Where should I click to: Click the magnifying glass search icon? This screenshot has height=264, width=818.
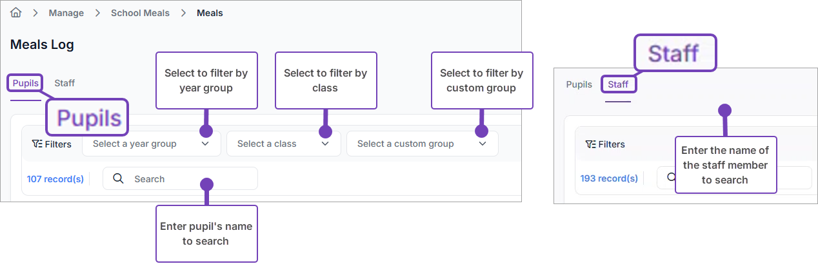point(118,179)
